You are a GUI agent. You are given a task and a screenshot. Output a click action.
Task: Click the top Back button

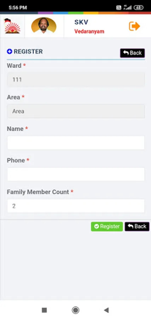pyautogui.click(x=132, y=53)
